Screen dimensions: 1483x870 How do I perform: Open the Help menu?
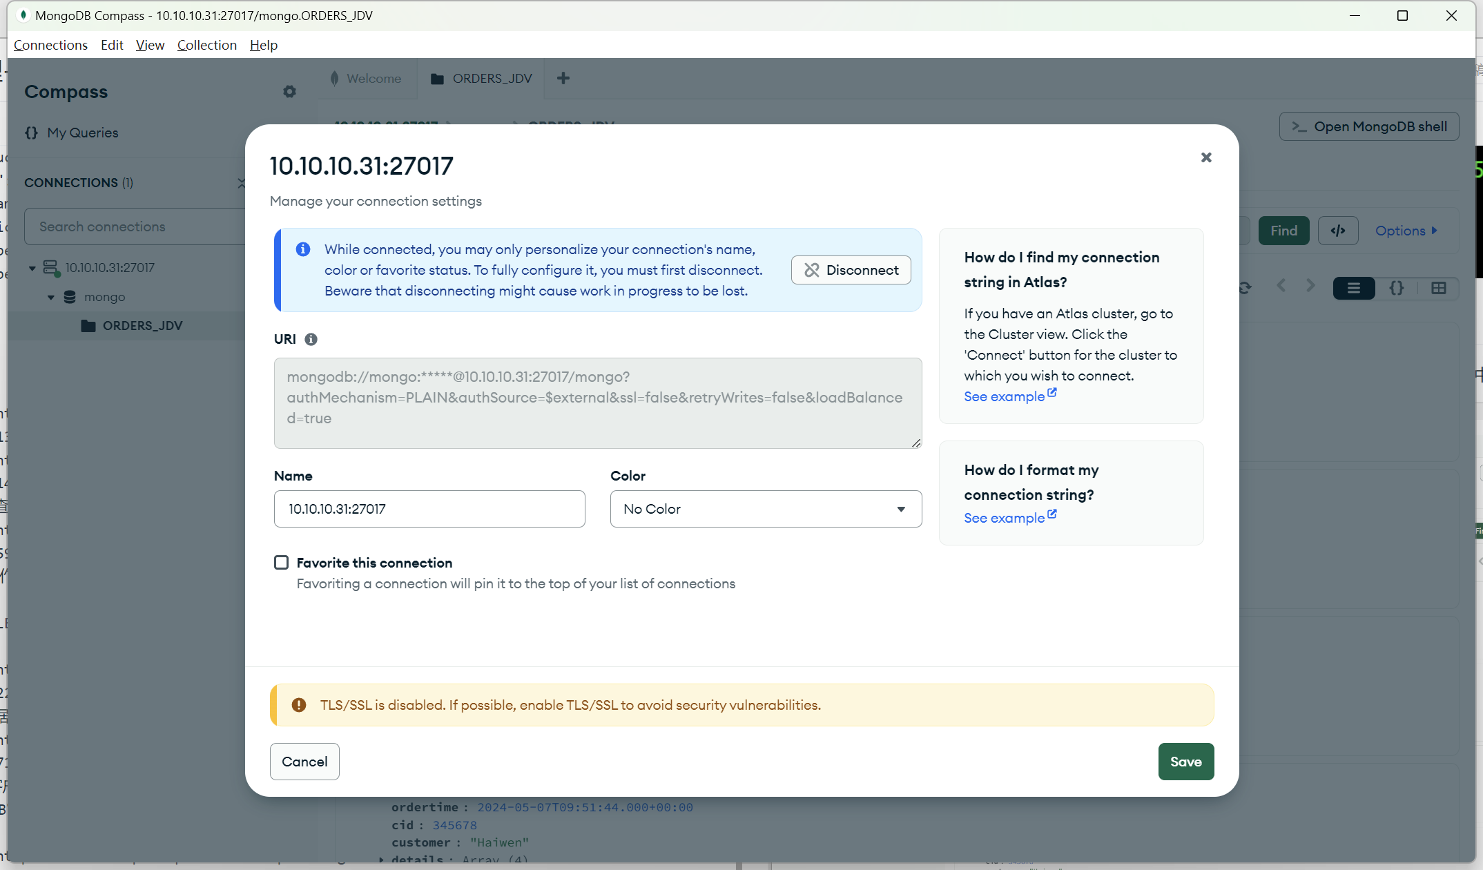tap(263, 45)
